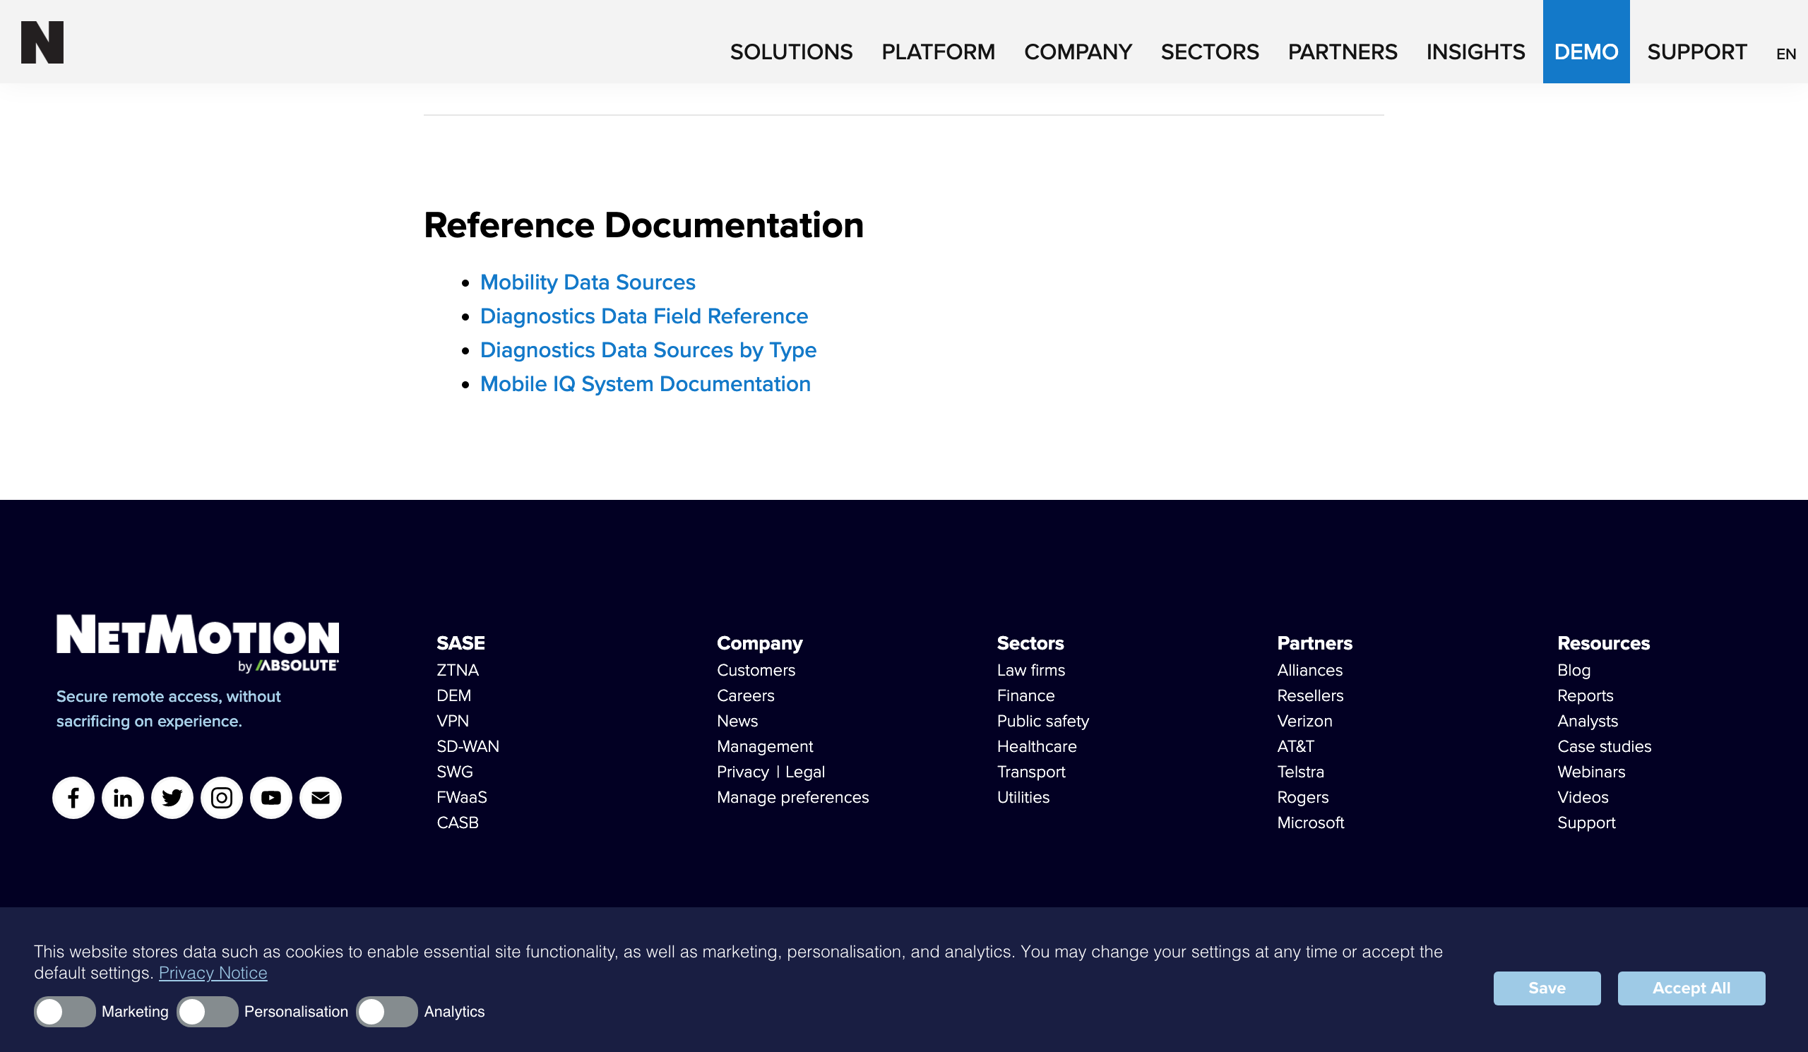Viewport: 1808px width, 1052px height.
Task: Open Mobile IQ System Documentation link
Action: tap(646, 384)
